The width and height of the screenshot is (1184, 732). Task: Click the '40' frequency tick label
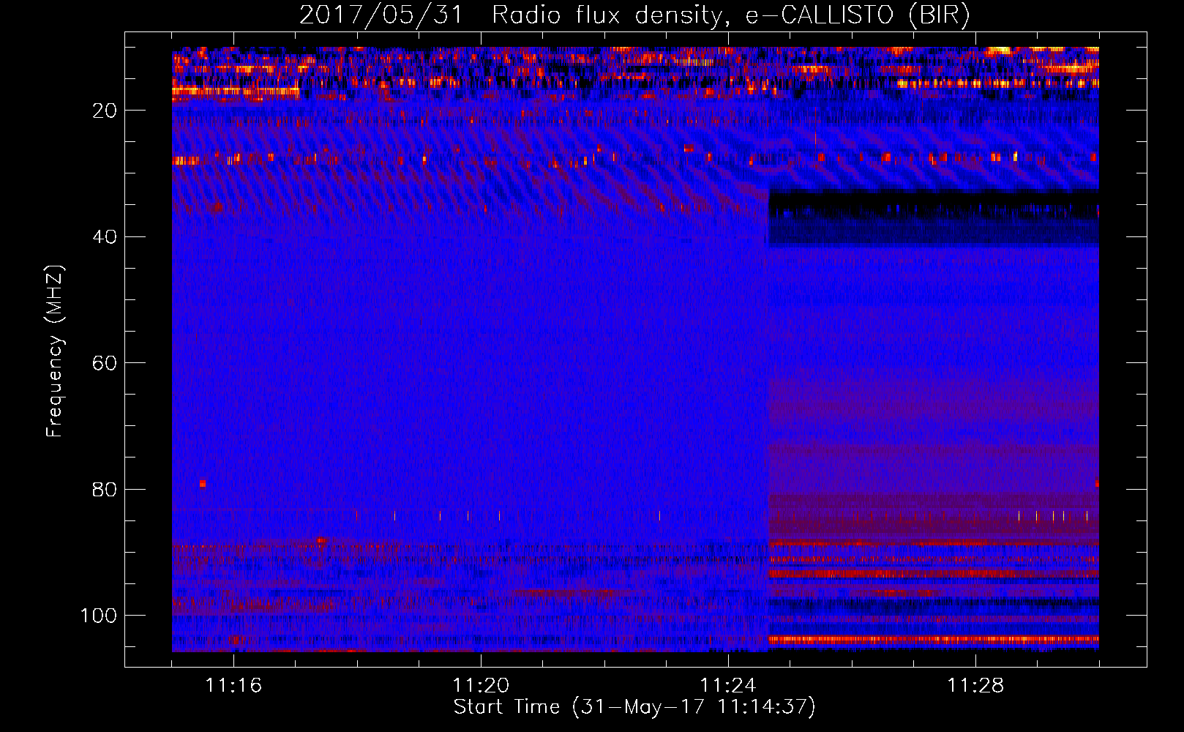(x=105, y=237)
